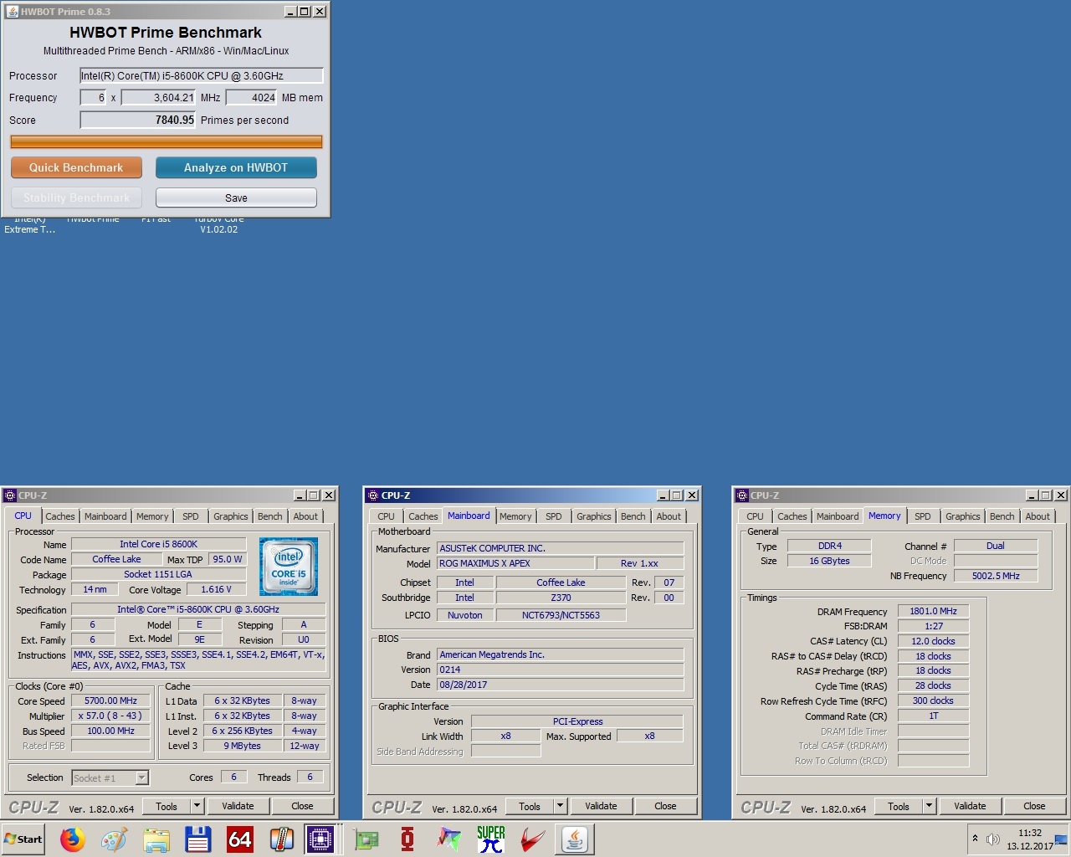Open Caches tab in left CPU-Z window
1071x857 pixels.
coord(60,516)
